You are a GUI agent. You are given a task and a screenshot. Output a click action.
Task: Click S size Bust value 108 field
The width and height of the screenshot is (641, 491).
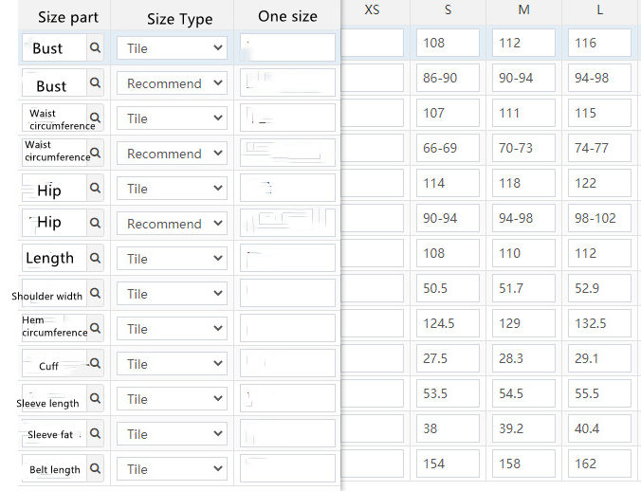coord(448,43)
